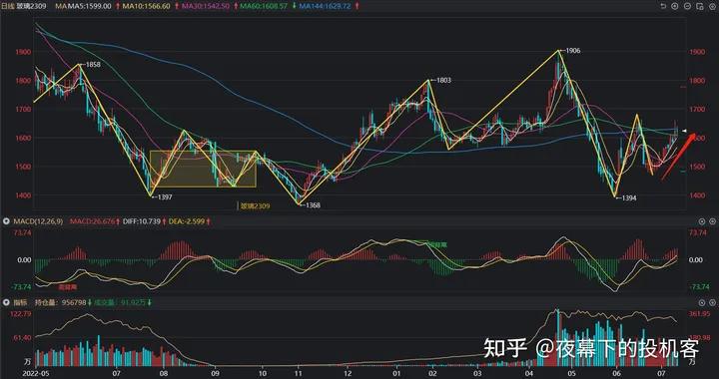
Task: Click the MA30:1542.50 value
Action: pyautogui.click(x=206, y=6)
